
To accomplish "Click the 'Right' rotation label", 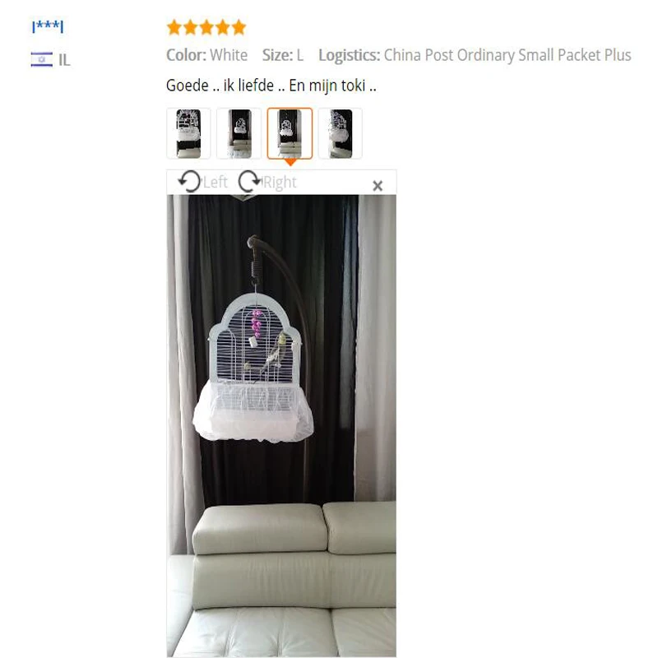I will coord(280,183).
